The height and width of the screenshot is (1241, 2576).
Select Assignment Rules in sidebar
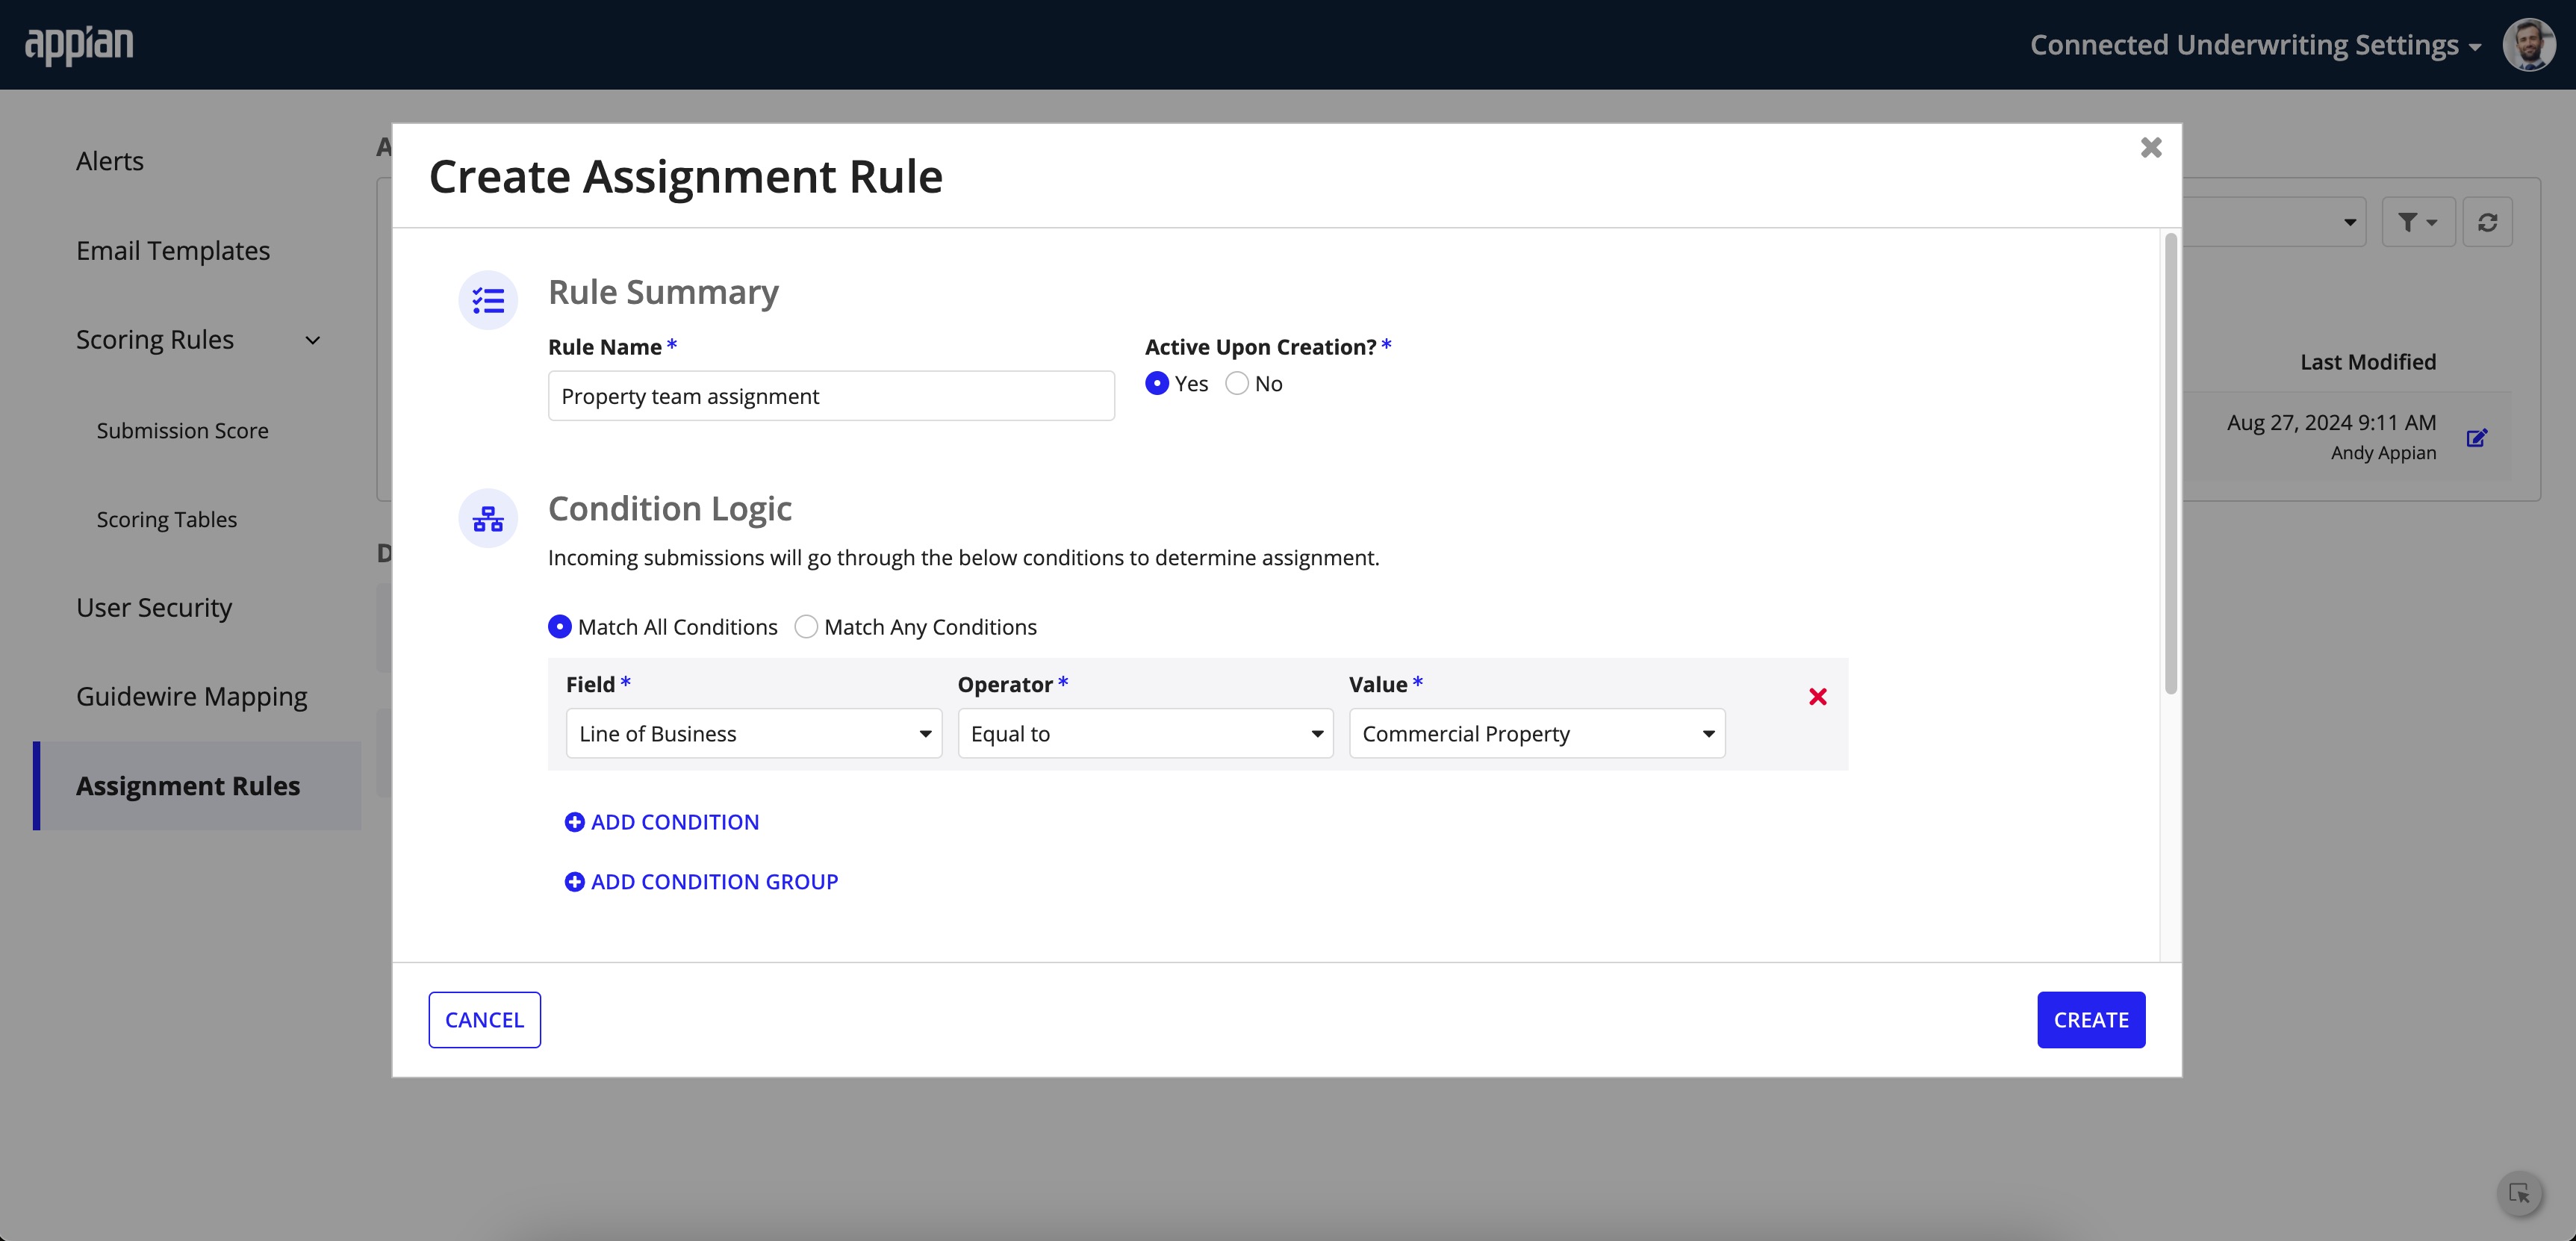pos(197,786)
